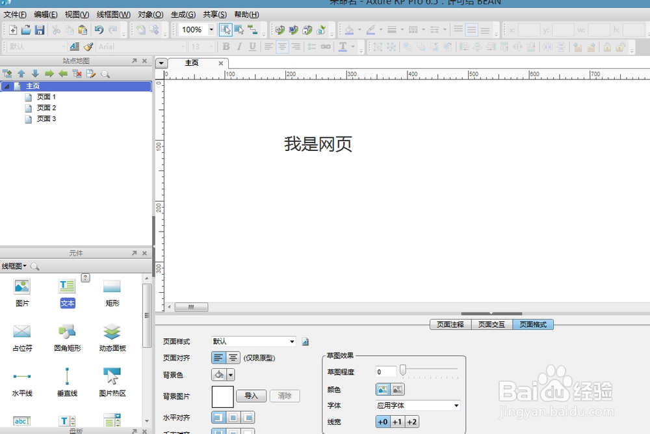
Task: Open the 生成(G) menu
Action: [x=183, y=14]
